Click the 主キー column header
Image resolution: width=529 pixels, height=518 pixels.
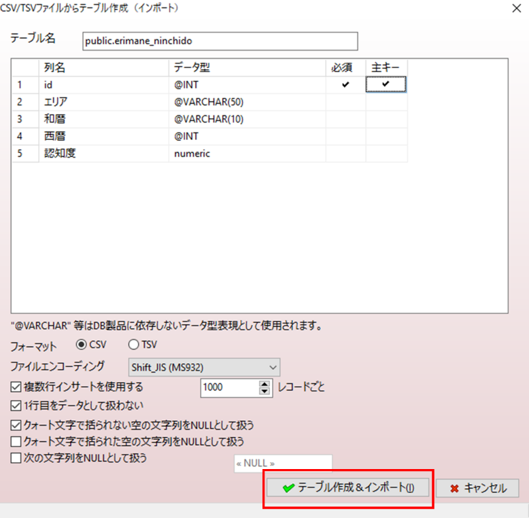click(x=386, y=68)
